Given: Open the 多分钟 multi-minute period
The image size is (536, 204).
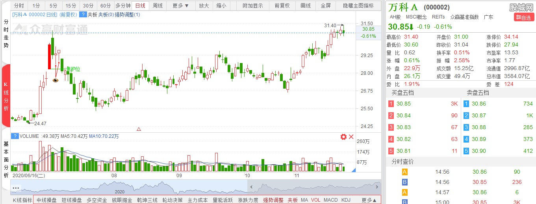Looking at the screenshot, I should click(123, 6).
